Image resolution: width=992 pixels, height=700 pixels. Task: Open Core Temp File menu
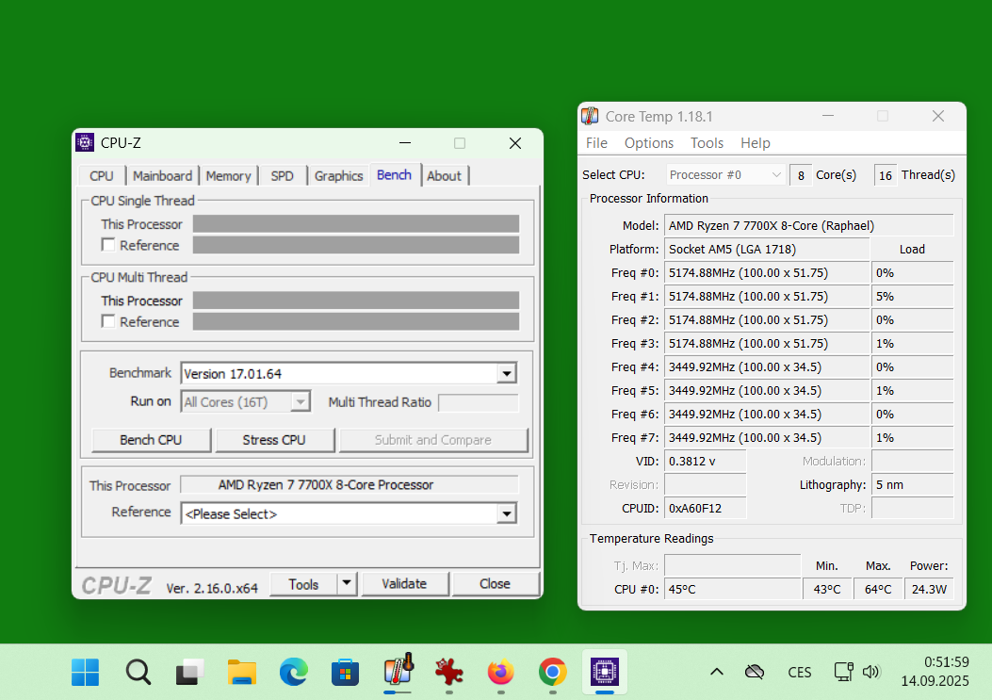click(596, 143)
